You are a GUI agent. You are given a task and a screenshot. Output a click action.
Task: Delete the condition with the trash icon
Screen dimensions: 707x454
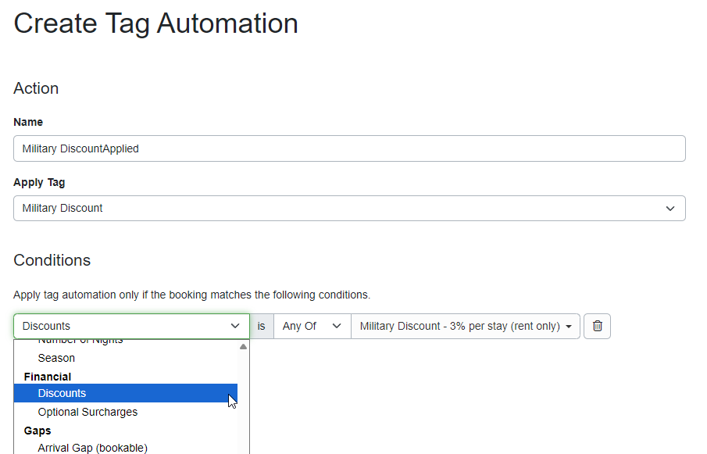[x=598, y=326]
